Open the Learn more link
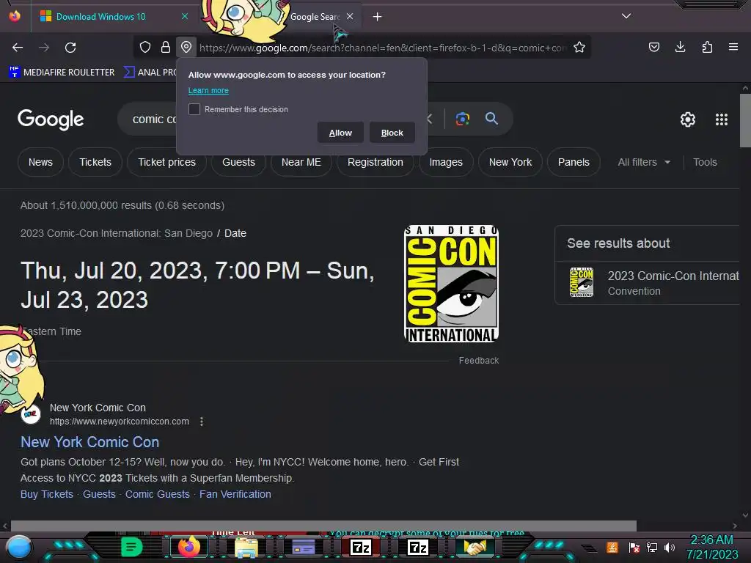This screenshot has width=751, height=563. [208, 90]
